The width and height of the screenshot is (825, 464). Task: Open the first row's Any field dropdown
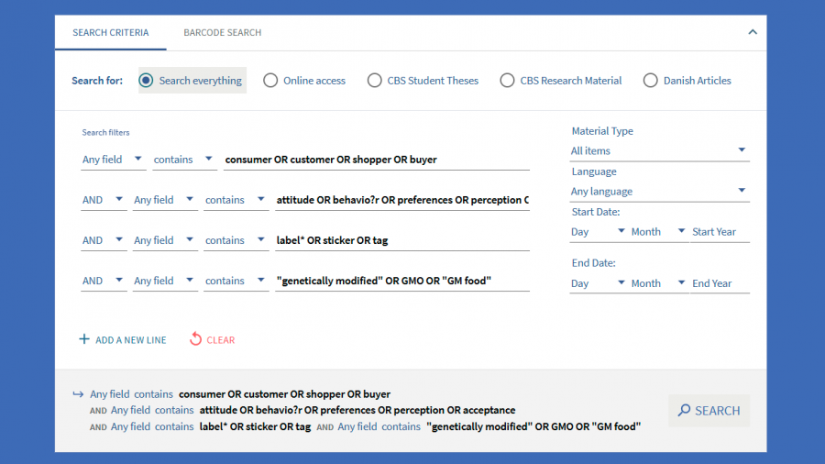tap(113, 160)
